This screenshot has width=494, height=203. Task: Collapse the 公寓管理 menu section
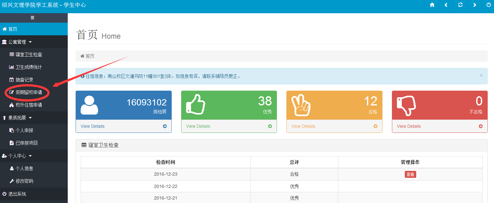(17, 42)
